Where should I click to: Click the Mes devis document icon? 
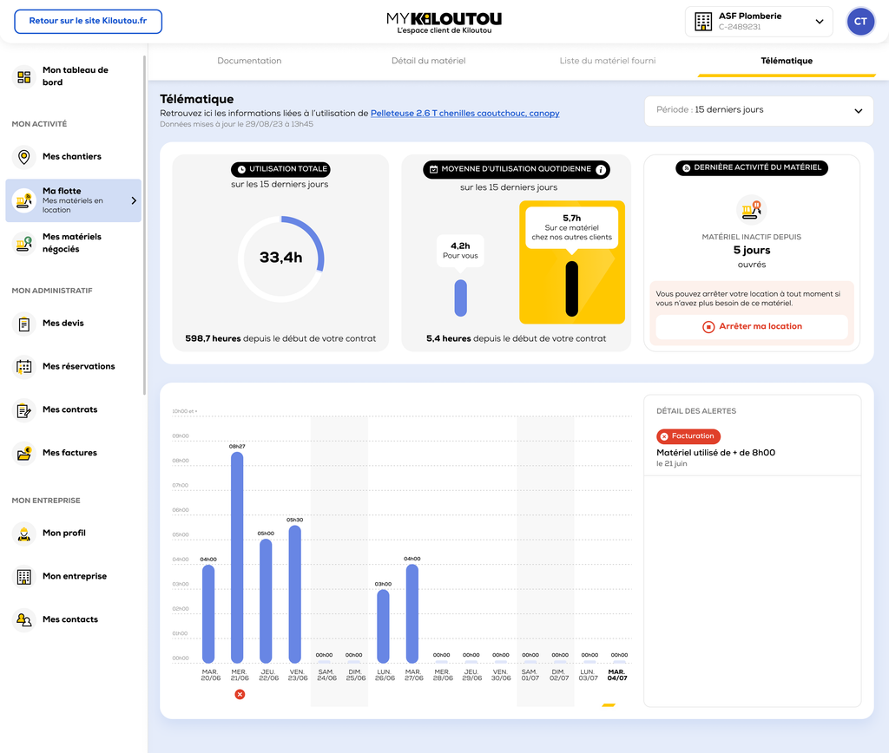click(x=23, y=324)
